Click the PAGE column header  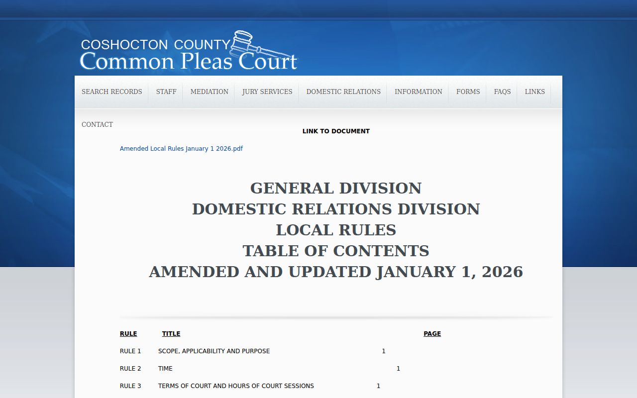point(432,334)
